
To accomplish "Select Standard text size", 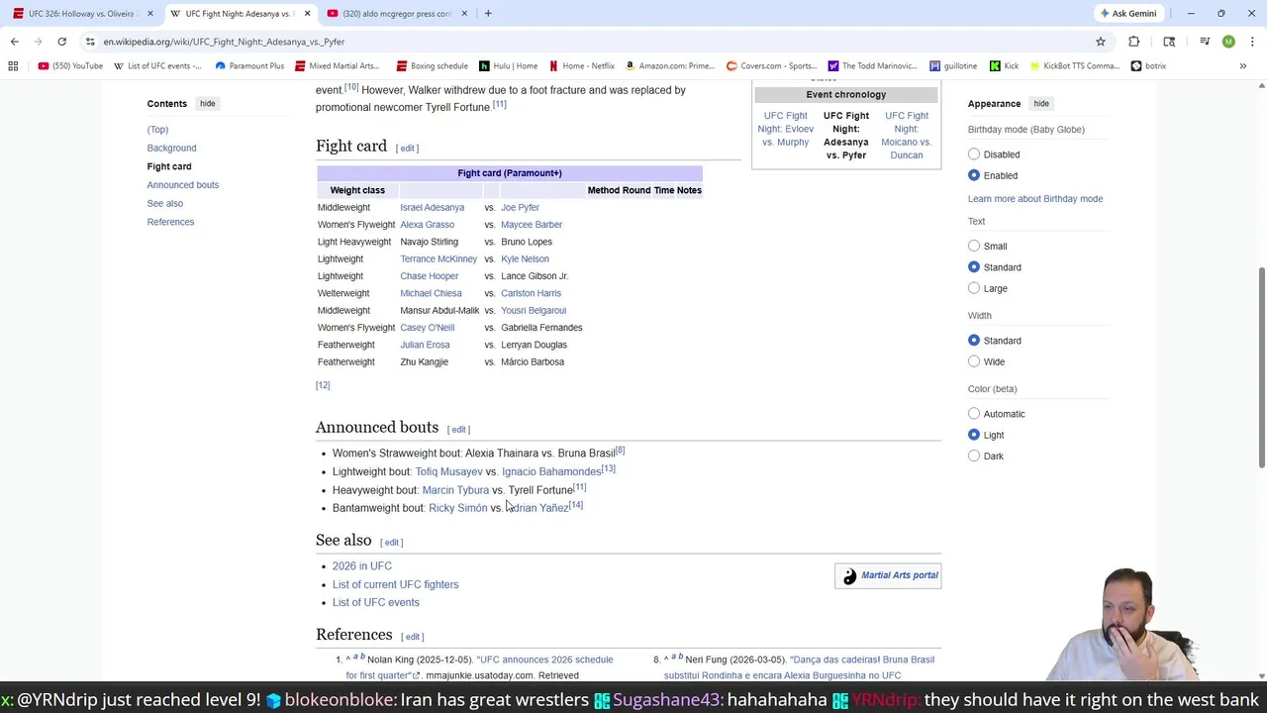I will pos(974,267).
